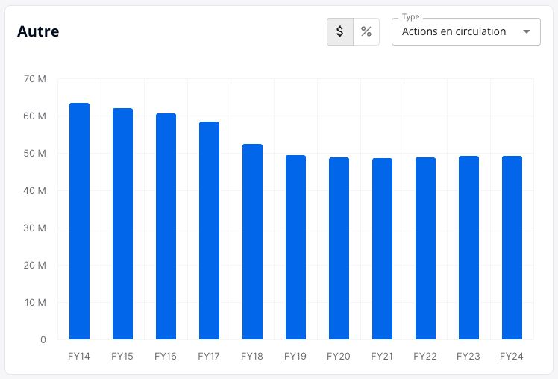Viewport: 558px width, 379px height.
Task: Click the FY19 bar
Action: [295, 247]
